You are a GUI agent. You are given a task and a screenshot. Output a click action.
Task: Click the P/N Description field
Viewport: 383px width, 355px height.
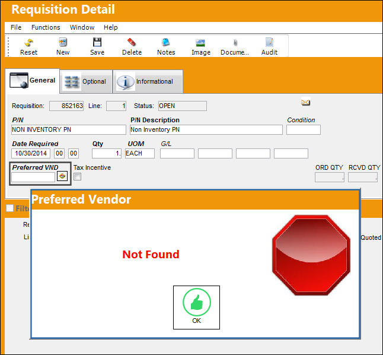[x=206, y=129]
